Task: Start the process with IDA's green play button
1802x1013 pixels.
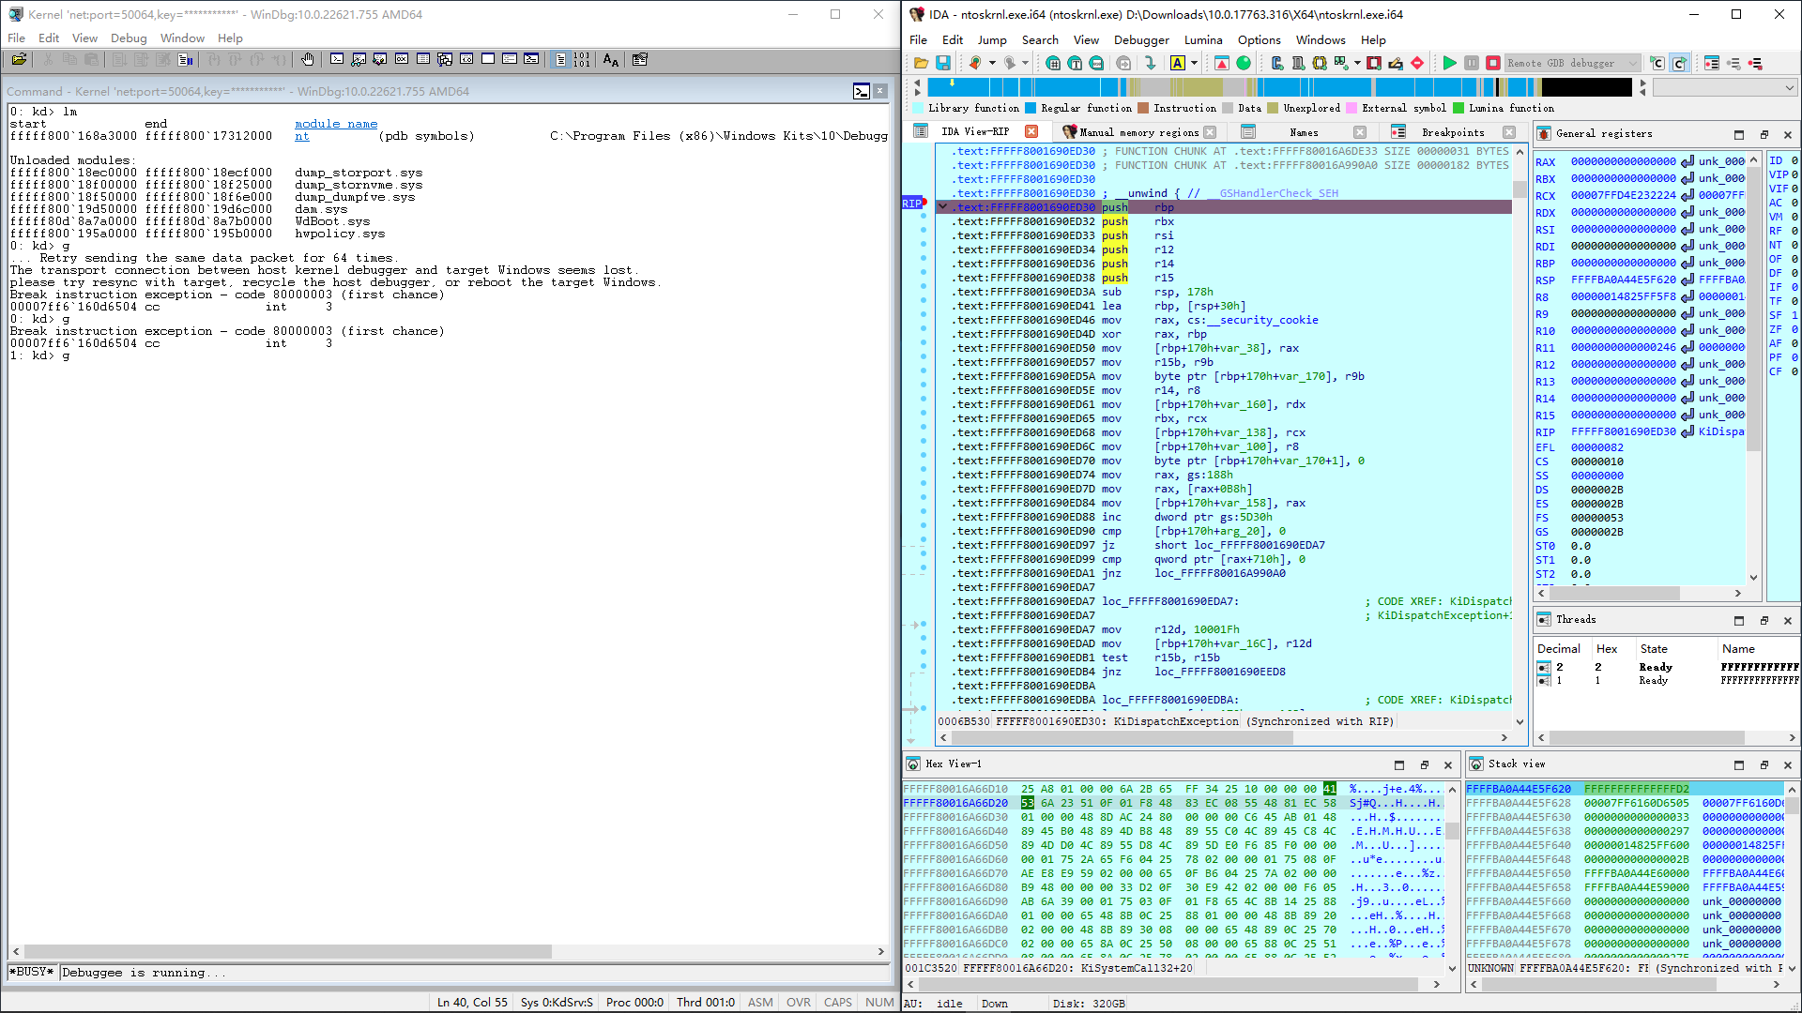Action: [1449, 63]
